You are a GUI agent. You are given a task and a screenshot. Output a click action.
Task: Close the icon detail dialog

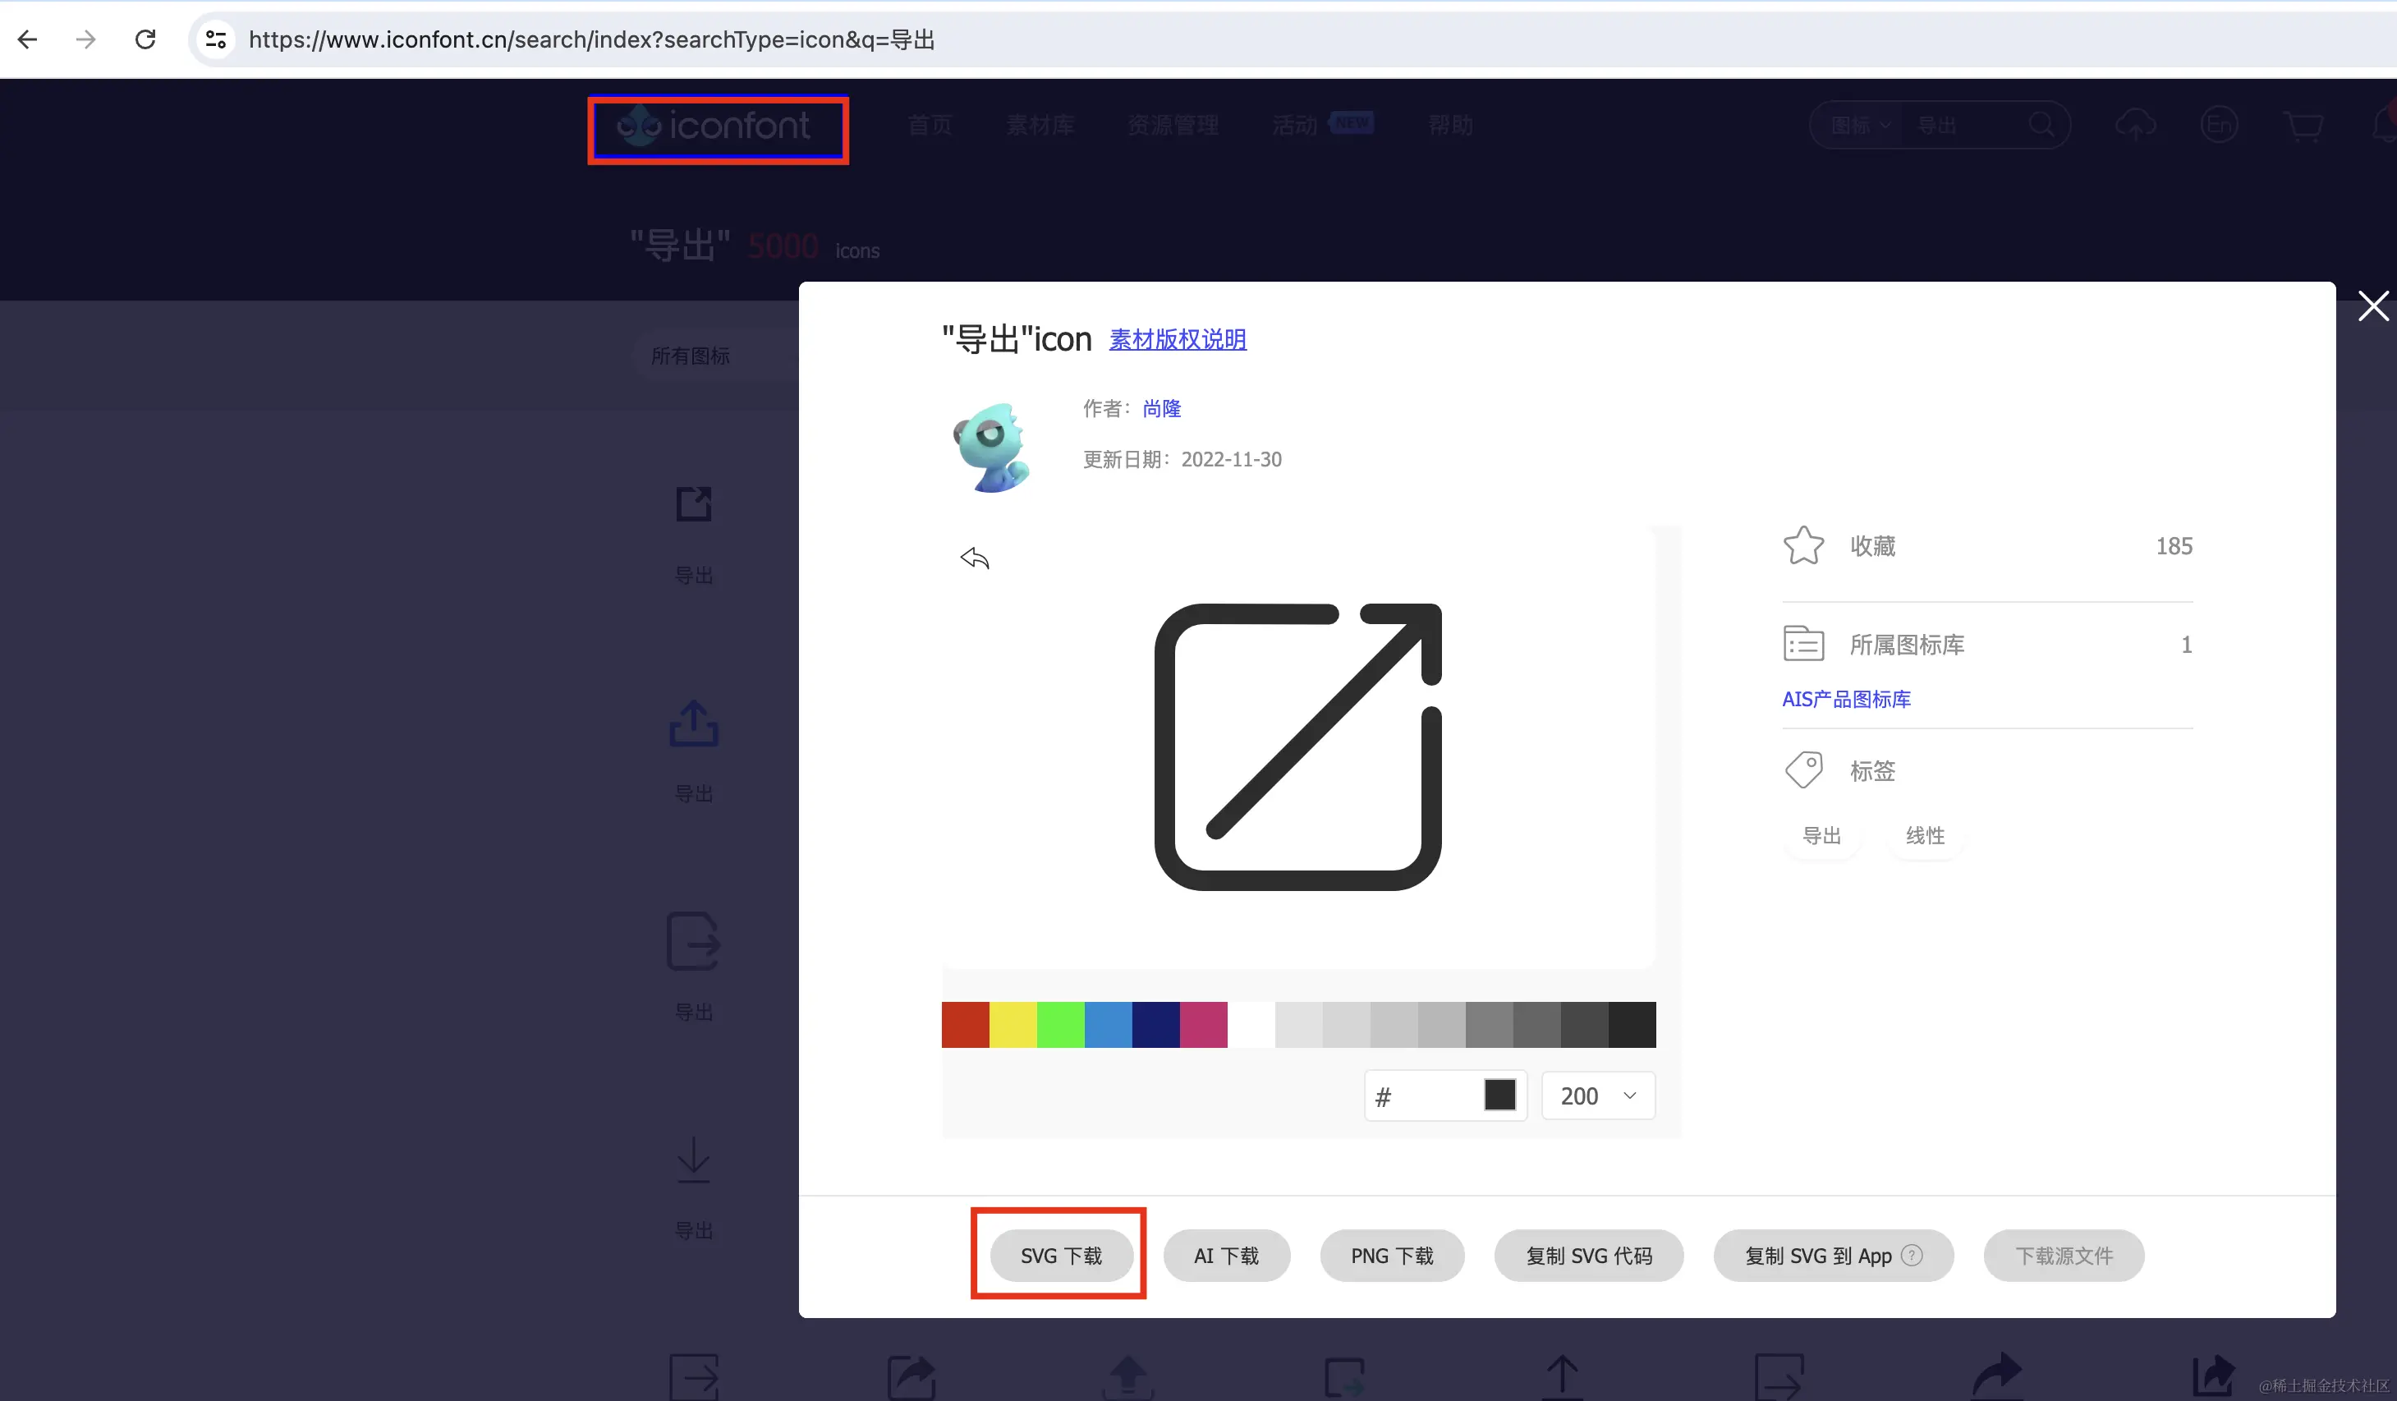pyautogui.click(x=2372, y=306)
